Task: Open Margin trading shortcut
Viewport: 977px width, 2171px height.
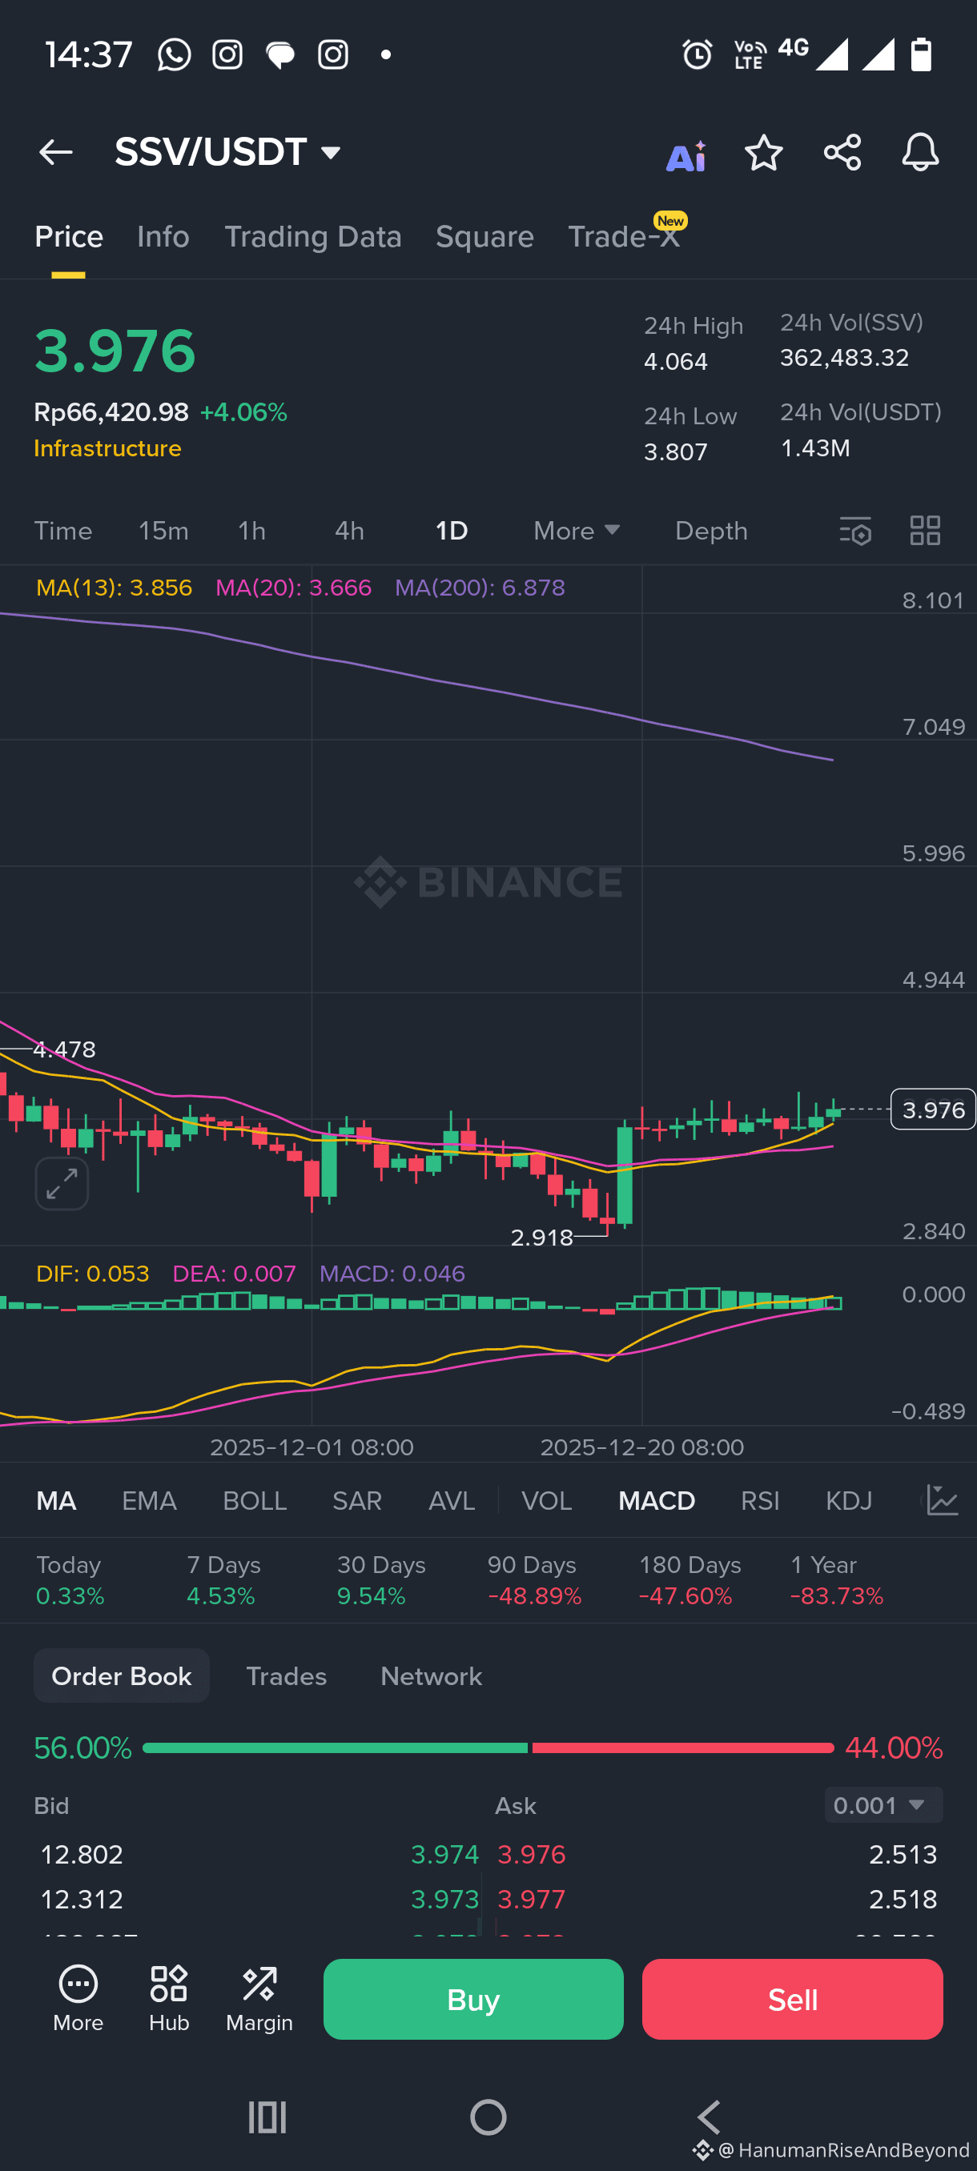Action: [259, 1999]
